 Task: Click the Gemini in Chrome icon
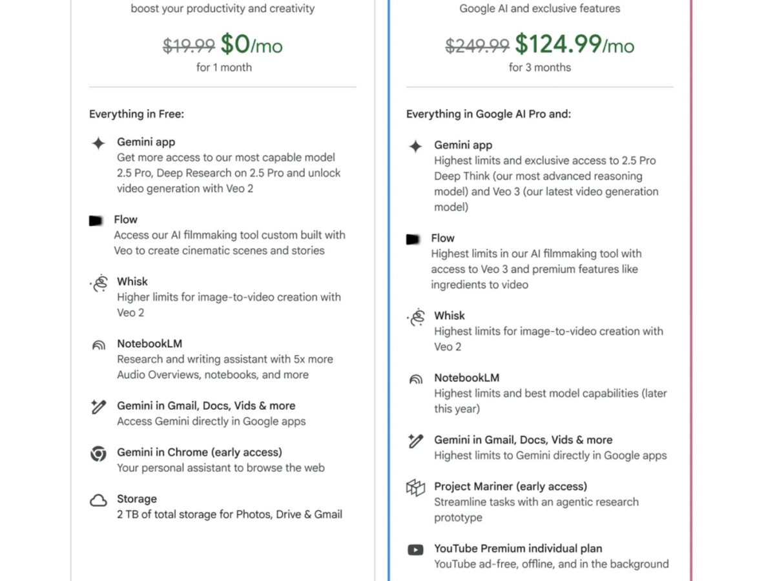(98, 454)
